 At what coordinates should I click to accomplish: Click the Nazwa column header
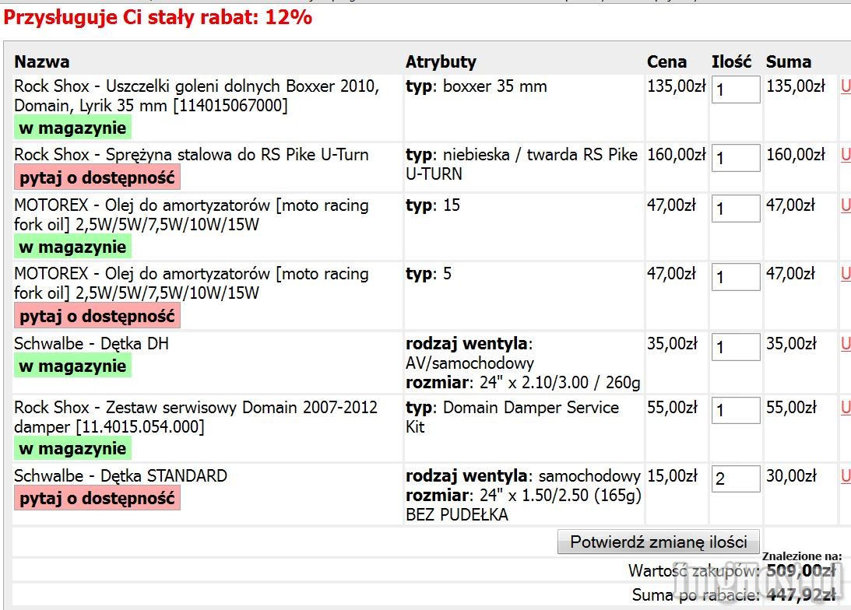(42, 61)
